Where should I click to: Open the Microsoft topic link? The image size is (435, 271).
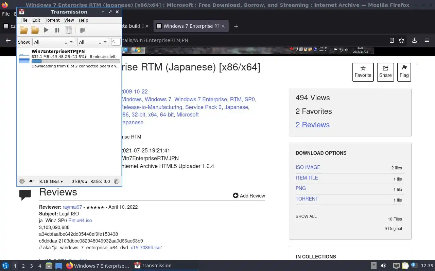[188, 114]
